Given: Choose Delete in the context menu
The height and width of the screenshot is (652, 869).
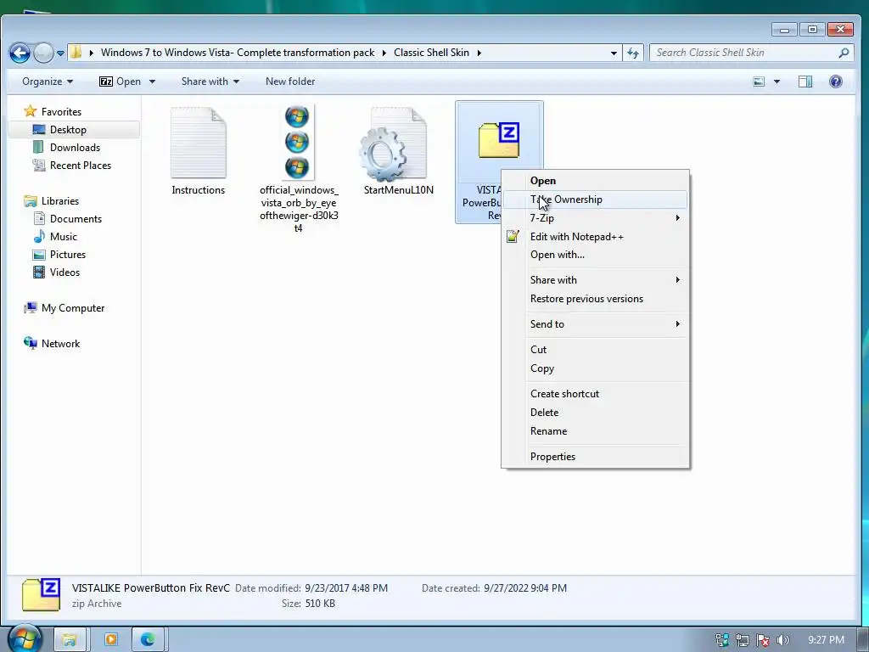Looking at the screenshot, I should pos(595,413).
